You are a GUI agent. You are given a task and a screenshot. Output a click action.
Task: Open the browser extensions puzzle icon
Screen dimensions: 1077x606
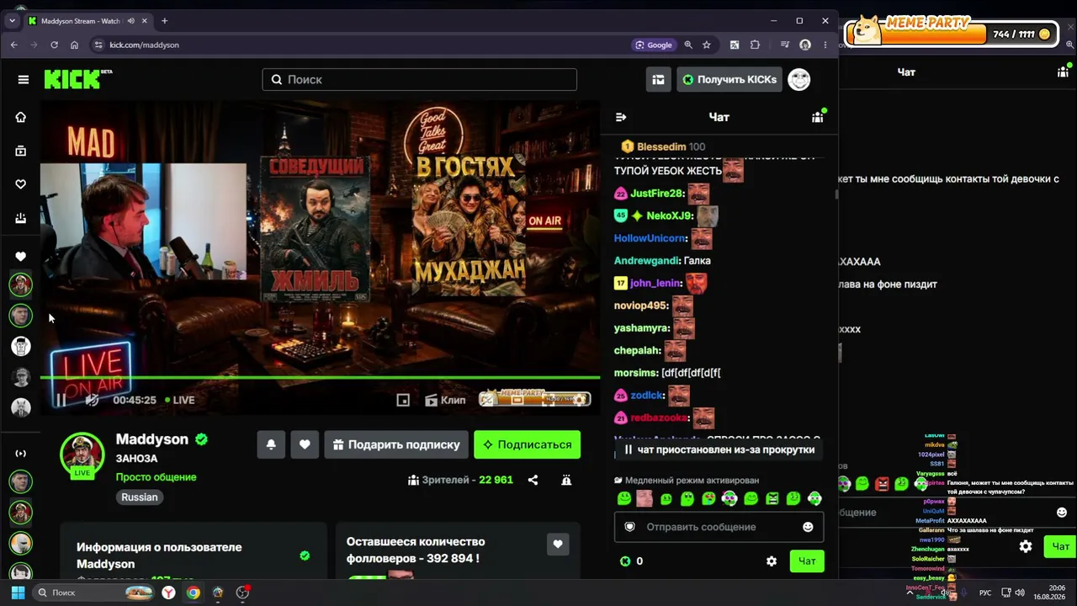(x=755, y=45)
